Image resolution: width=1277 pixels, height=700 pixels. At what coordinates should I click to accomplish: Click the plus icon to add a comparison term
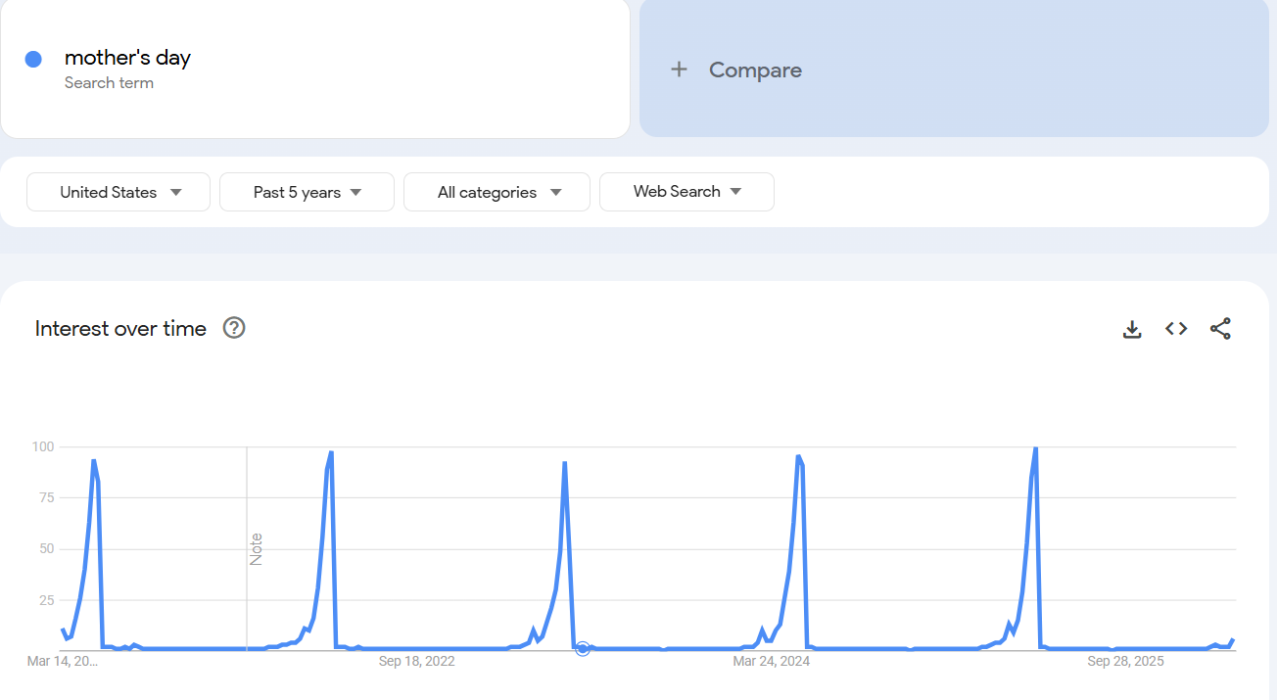click(679, 69)
